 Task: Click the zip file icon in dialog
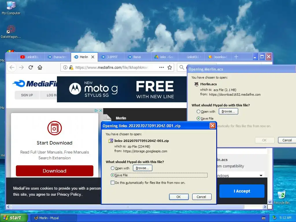pyautogui.click(x=111, y=141)
